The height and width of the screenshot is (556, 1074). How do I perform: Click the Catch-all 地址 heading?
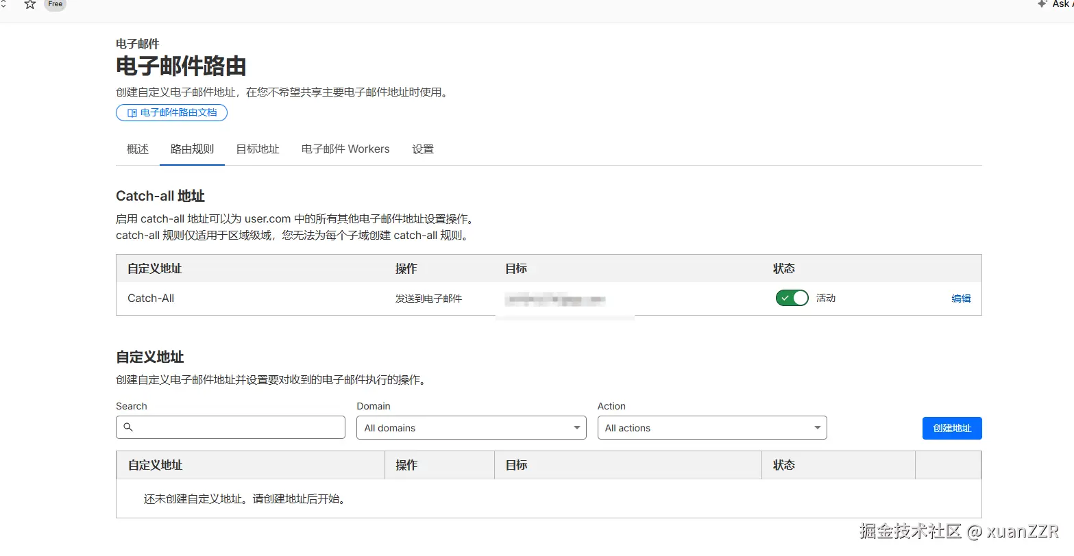[x=160, y=196]
